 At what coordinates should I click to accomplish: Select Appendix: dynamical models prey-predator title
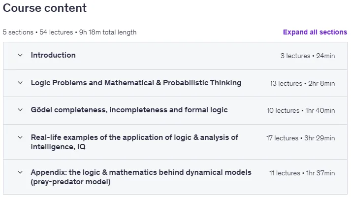point(141,177)
